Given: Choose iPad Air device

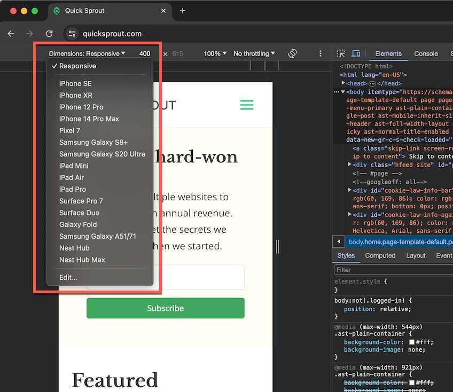Looking at the screenshot, I should click(x=100, y=177).
